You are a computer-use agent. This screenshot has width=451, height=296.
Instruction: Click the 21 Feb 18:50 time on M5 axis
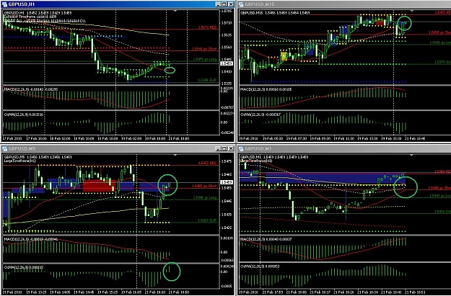tap(179, 292)
